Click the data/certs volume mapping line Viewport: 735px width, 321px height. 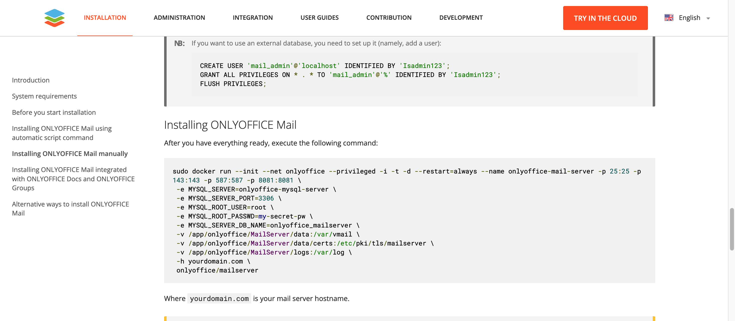(x=305, y=243)
